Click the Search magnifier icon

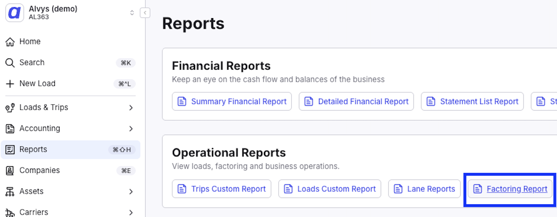click(x=10, y=63)
